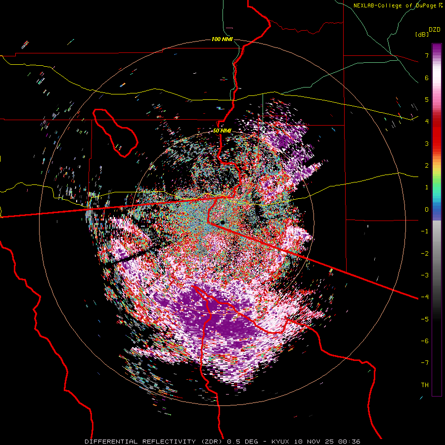Click the 4 dB scale tick label
The width and height of the screenshot is (445, 445).
[427, 122]
